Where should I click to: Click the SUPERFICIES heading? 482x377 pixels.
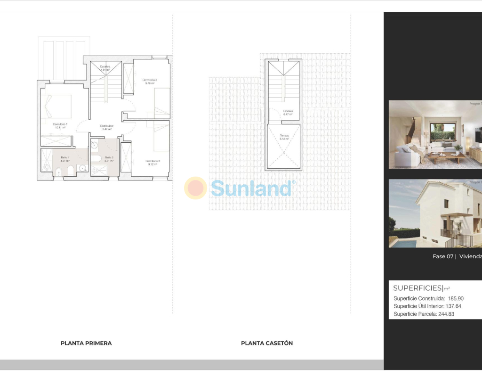(x=417, y=288)
